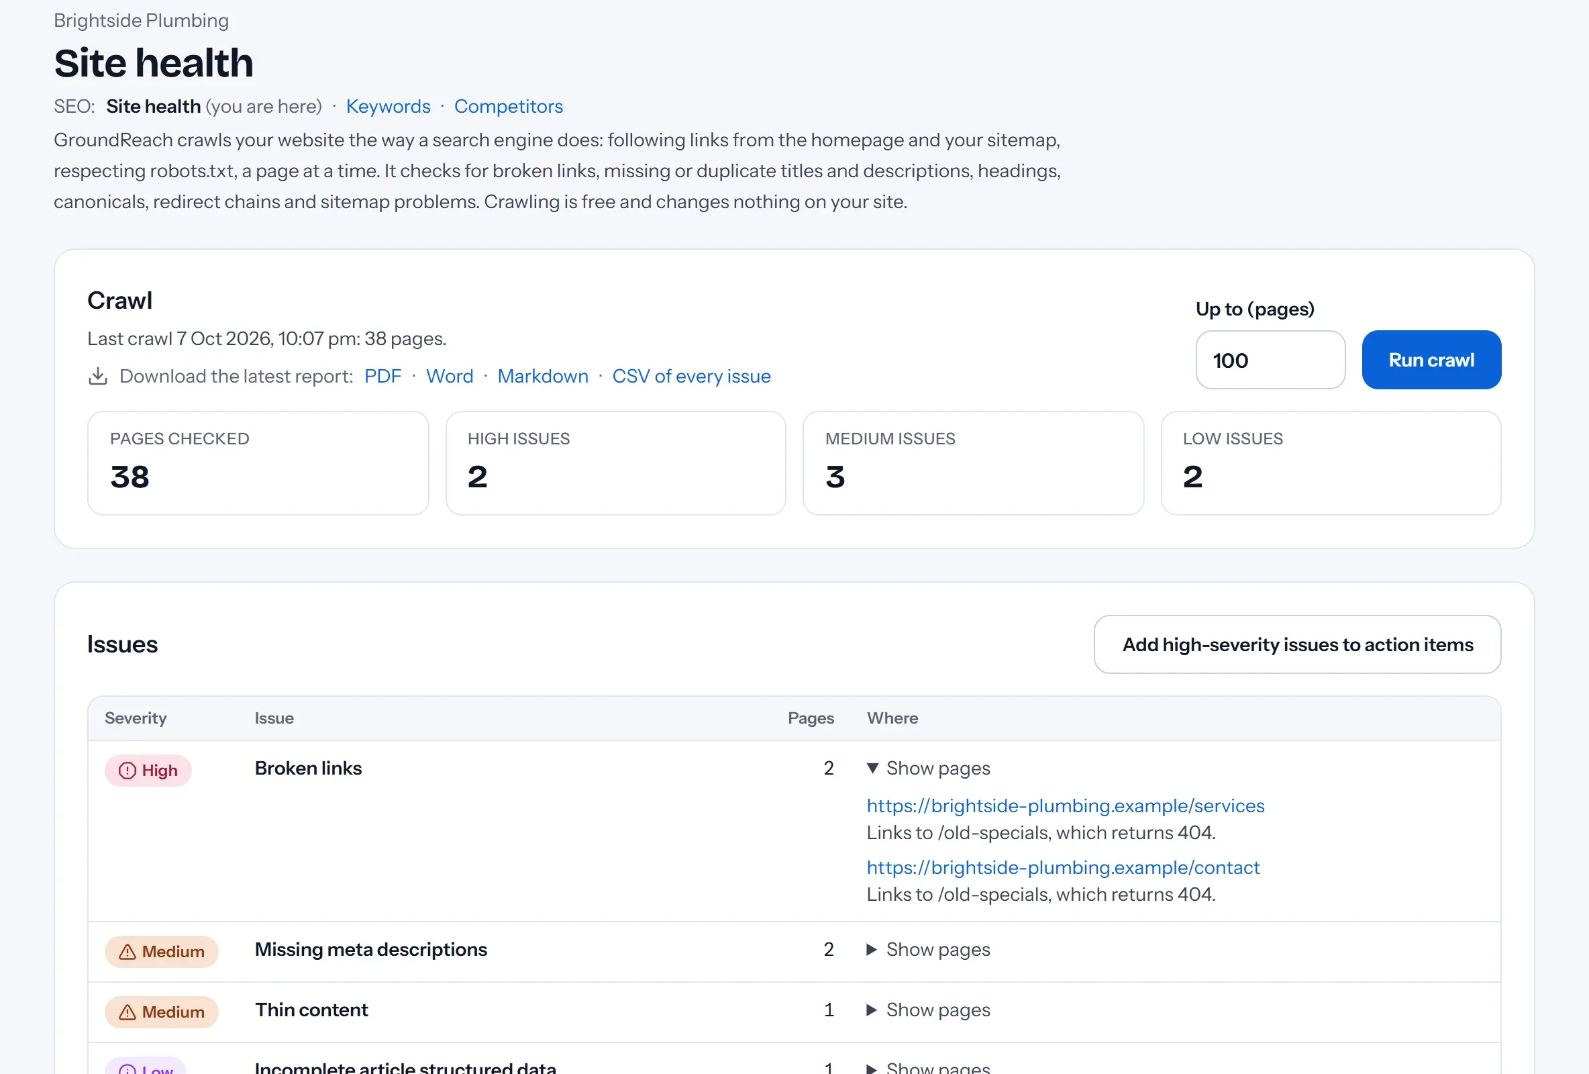1589x1074 pixels.
Task: Click the Thin content issue name
Action: pyautogui.click(x=311, y=1010)
